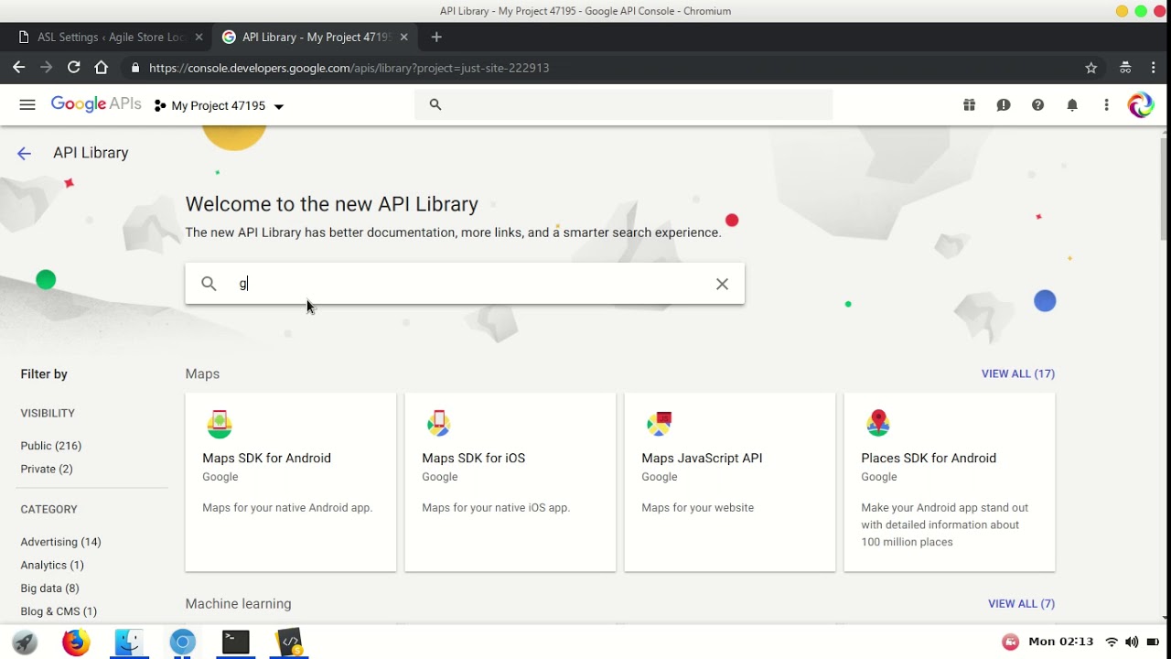Click the page vertical scrollbar

point(1164,189)
